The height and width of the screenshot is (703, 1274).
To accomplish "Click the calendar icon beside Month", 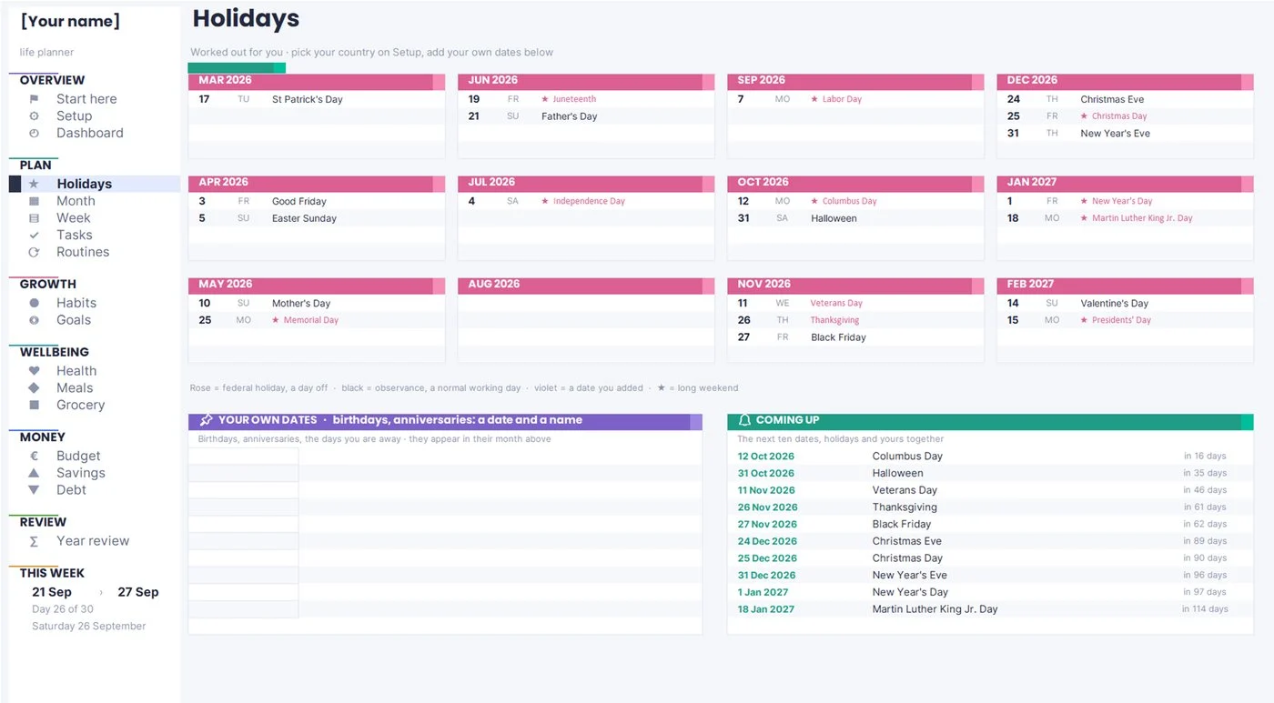I will pos(34,201).
